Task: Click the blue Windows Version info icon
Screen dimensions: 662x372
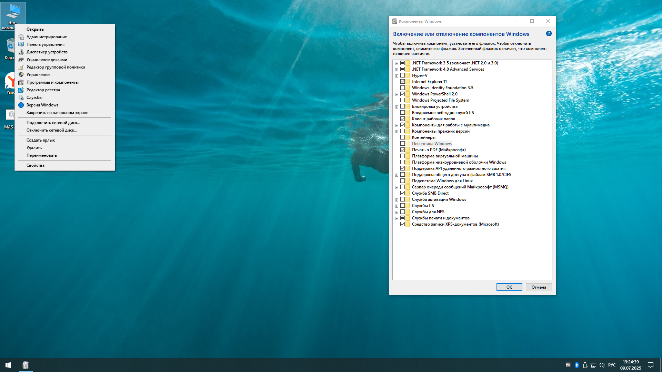Action: coord(21,105)
